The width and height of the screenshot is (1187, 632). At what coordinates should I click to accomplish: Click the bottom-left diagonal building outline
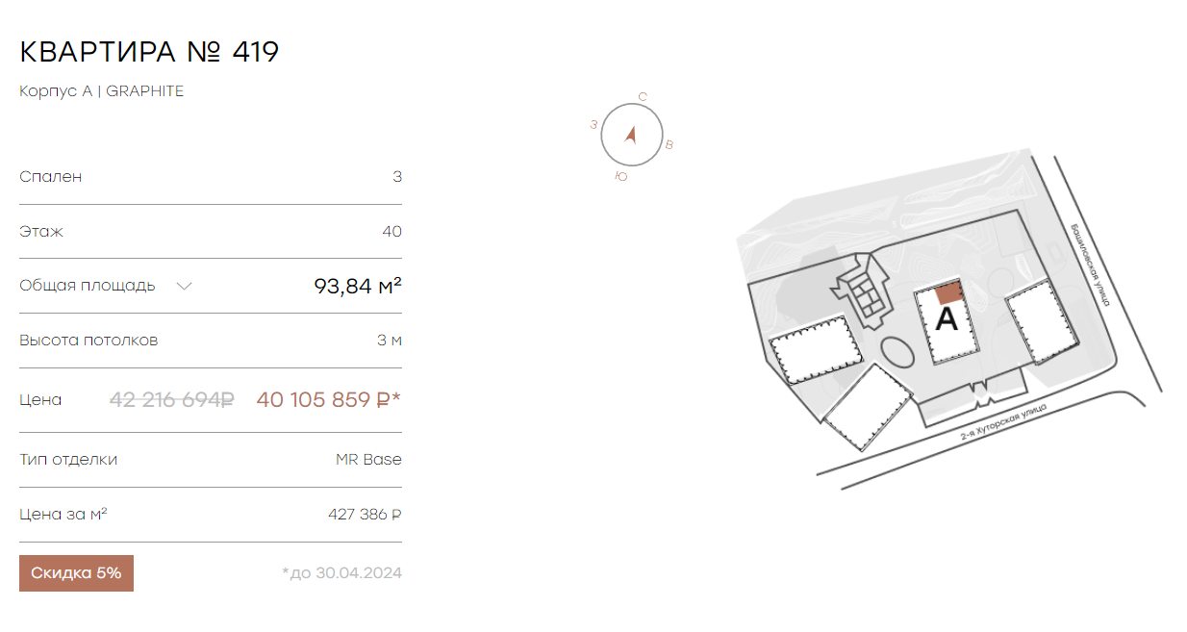point(868,407)
